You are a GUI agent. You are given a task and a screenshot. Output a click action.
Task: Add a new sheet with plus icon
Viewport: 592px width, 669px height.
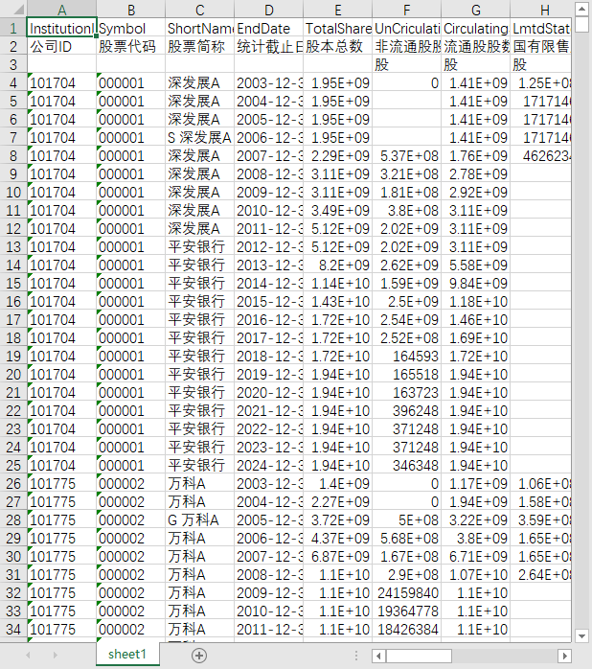coord(199,655)
